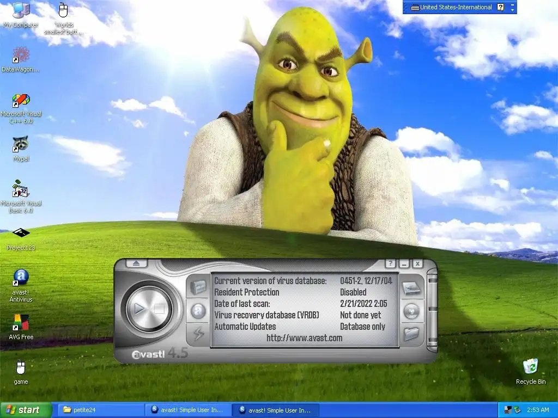Click the language bar keyboard icon
Screen dimensions: 558x418
pos(415,8)
